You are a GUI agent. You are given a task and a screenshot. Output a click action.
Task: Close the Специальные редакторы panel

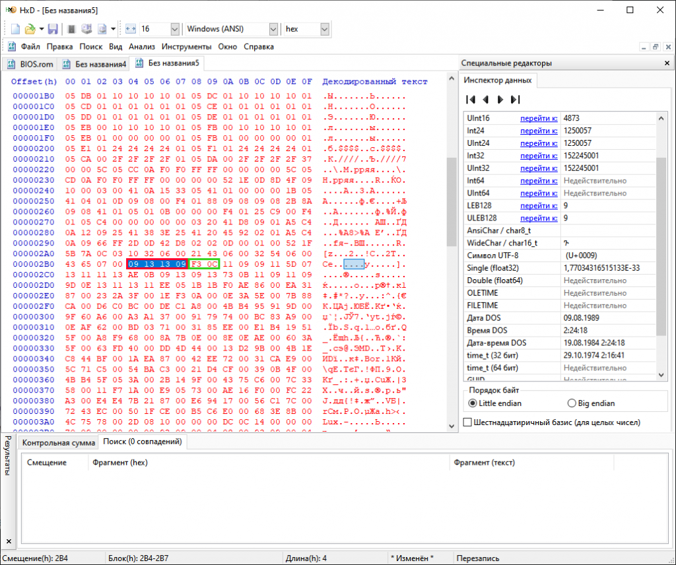click(667, 63)
